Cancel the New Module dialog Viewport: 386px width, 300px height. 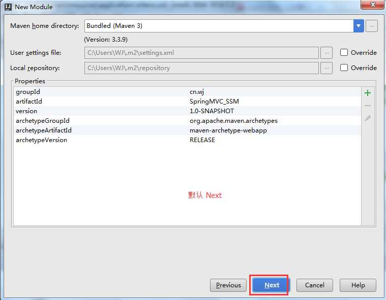(315, 285)
